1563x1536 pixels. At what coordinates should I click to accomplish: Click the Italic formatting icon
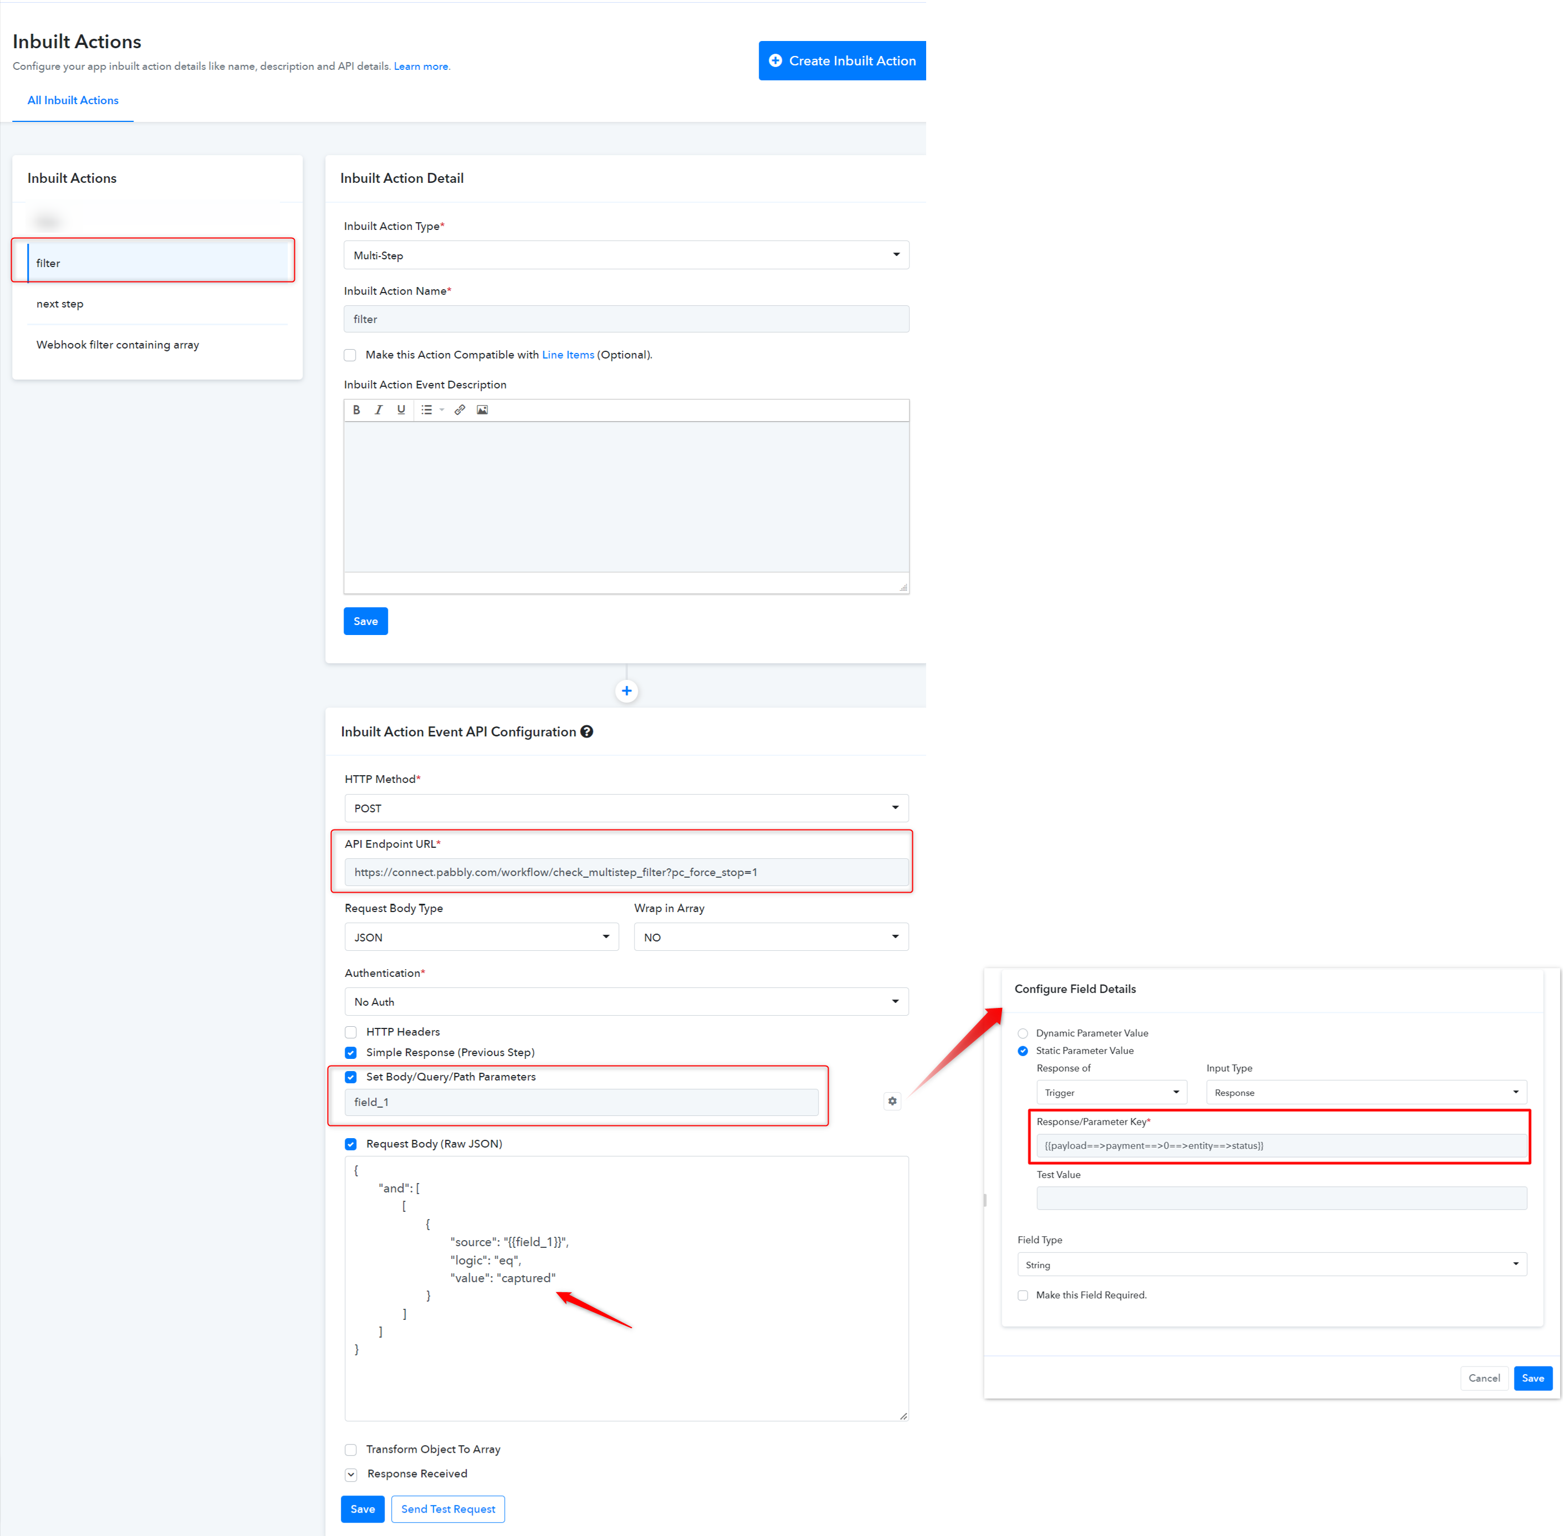click(379, 410)
